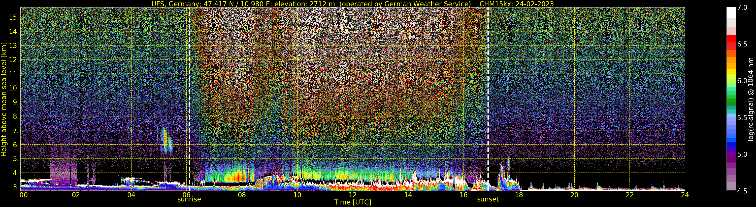
Task: Click the '4.' height tick label
Action: tap(15, 173)
